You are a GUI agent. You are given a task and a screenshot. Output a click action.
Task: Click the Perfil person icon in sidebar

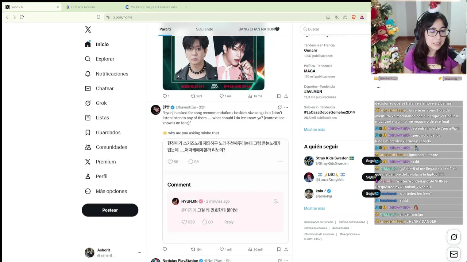pos(88,176)
